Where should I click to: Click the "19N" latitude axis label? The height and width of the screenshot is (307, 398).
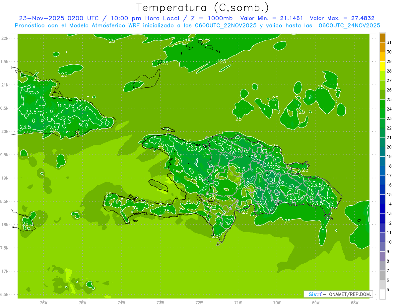(x=5, y=178)
